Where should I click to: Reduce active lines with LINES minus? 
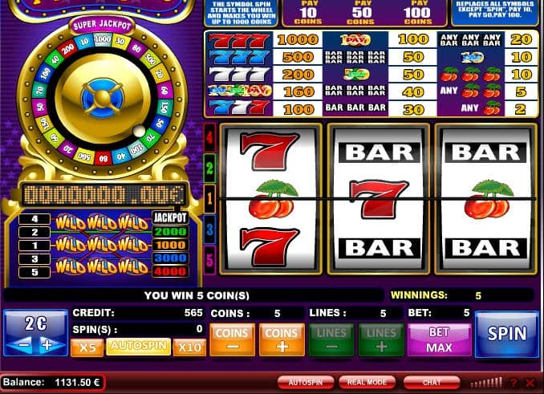point(331,340)
